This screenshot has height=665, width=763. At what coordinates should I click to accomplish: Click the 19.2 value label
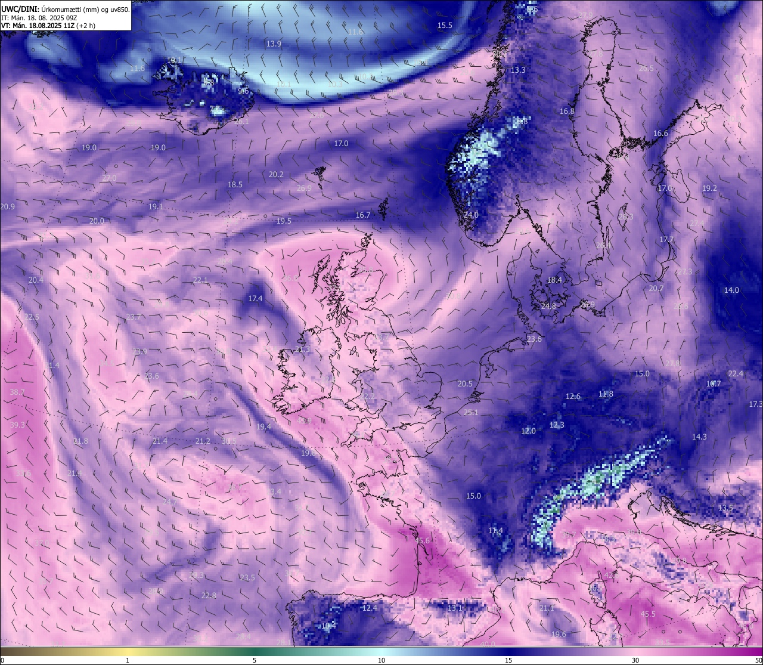[x=709, y=188]
